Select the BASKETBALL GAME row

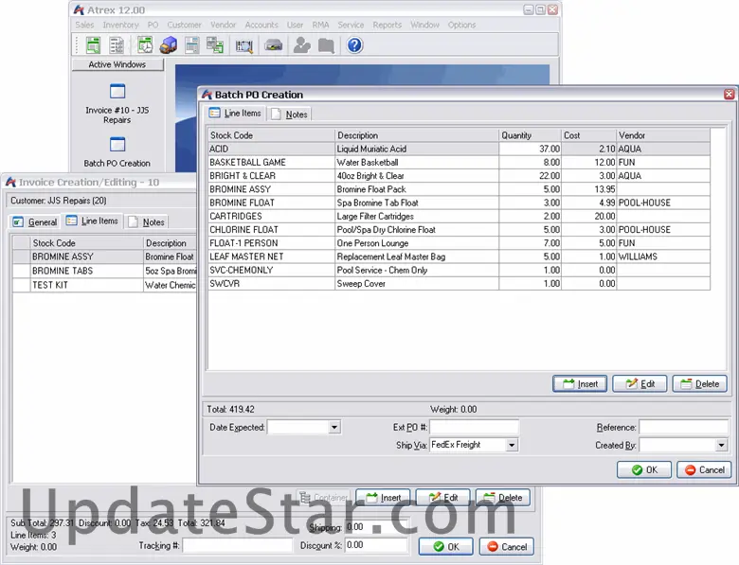[x=460, y=163]
